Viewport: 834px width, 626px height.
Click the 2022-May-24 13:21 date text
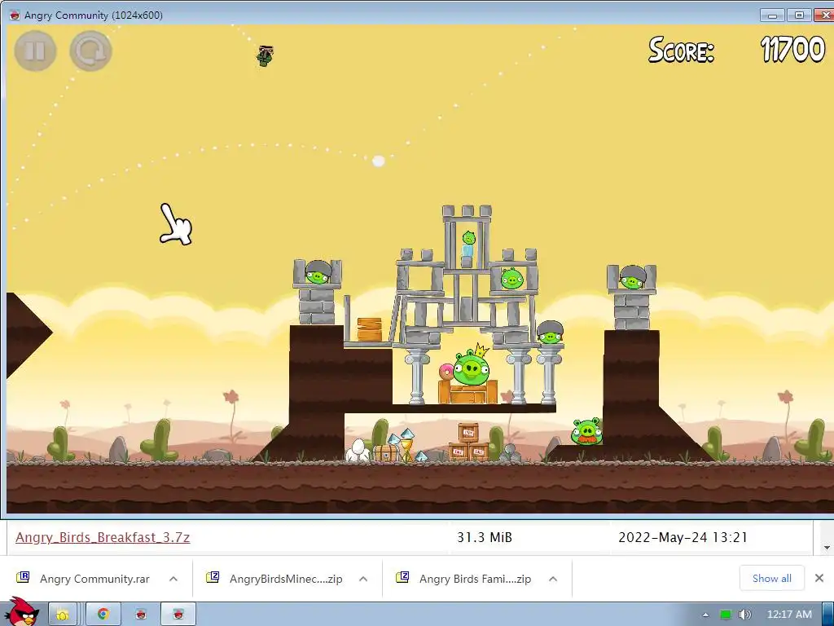tap(683, 538)
